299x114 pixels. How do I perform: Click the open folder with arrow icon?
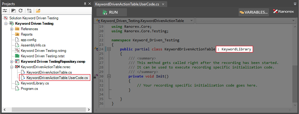coord(38,11)
